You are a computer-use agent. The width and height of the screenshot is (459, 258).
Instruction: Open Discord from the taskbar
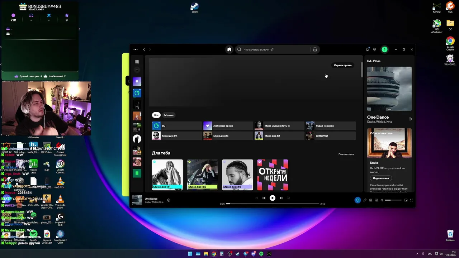(254, 254)
